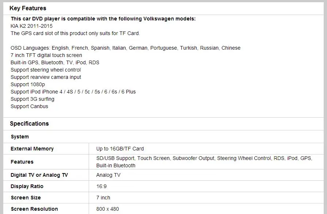This screenshot has height=214, width=327.
Task: Click the Analog TV value cell
Action: pos(108,175)
